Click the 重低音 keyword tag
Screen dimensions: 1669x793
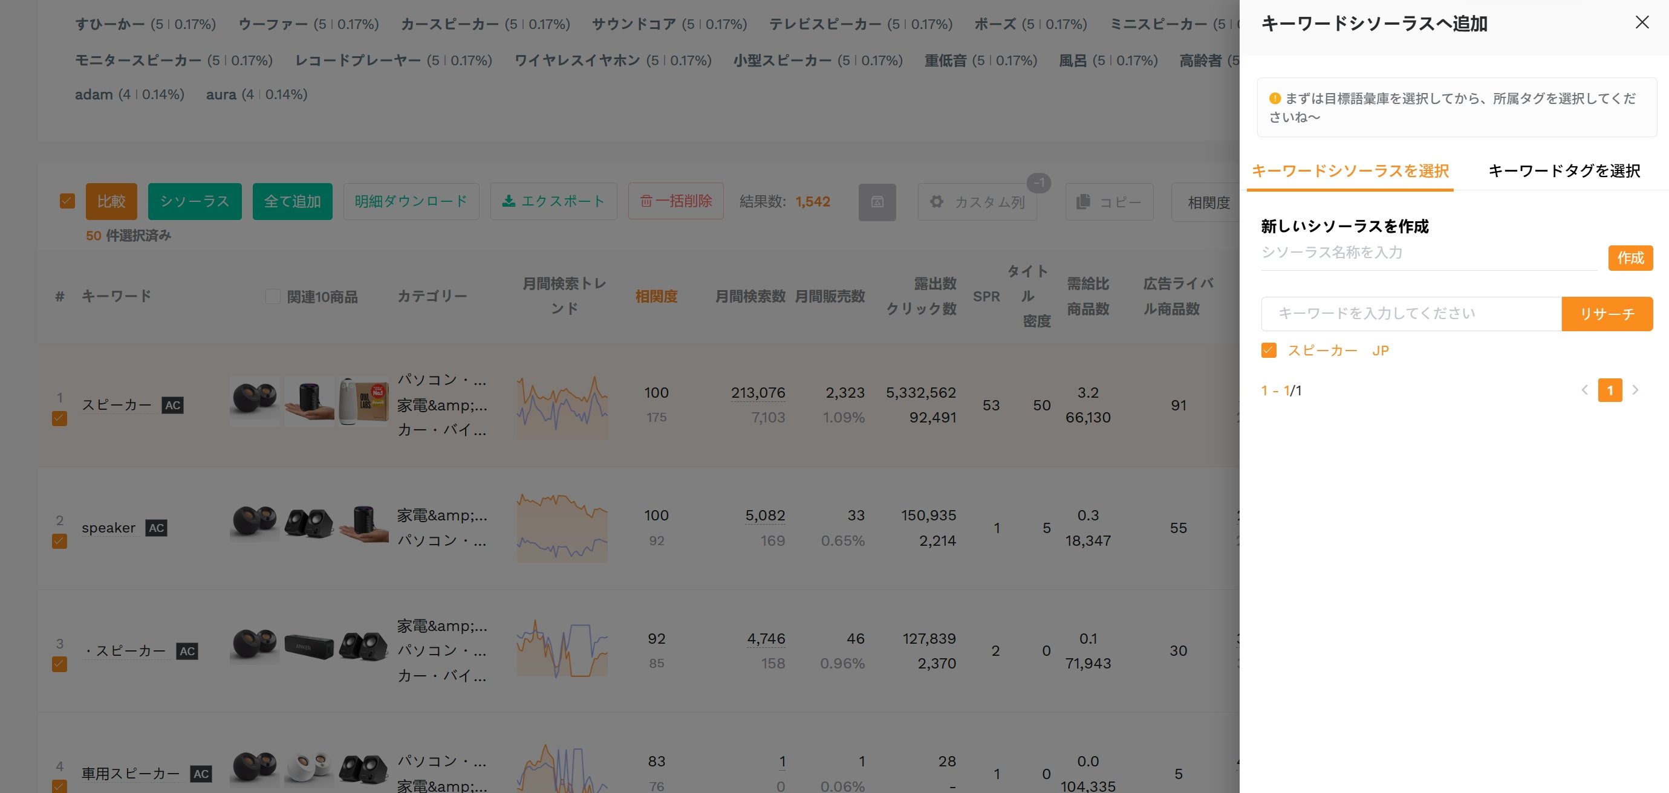(x=945, y=60)
